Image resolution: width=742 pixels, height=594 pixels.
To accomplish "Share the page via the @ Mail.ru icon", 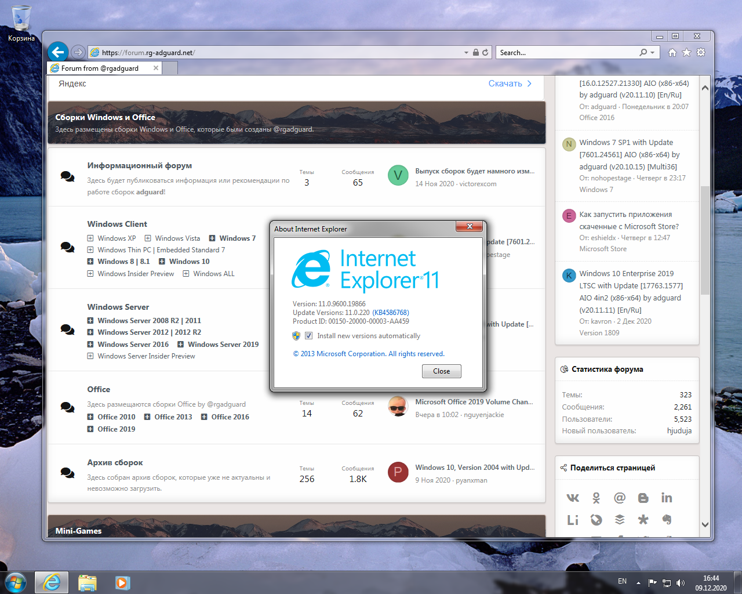I will tap(620, 498).
